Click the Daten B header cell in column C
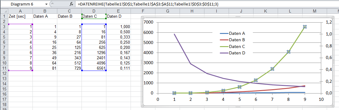Viewport: 339px width, 110px height. click(x=69, y=16)
